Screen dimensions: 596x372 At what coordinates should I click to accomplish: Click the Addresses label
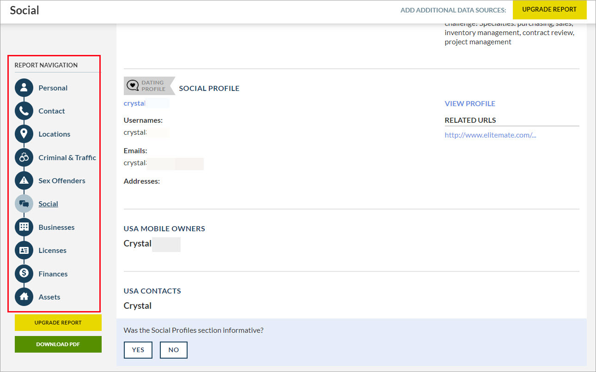click(x=142, y=181)
